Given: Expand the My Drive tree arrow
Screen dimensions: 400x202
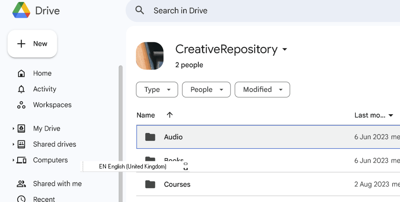Looking at the screenshot, I should coord(13,128).
